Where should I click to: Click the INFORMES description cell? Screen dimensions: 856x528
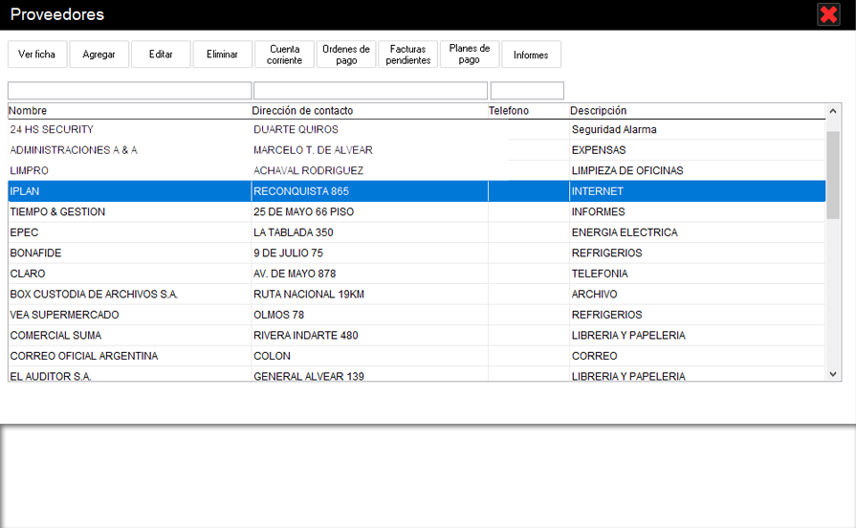[x=697, y=211]
